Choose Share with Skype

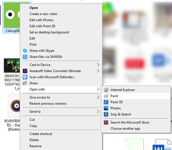pos(61,50)
